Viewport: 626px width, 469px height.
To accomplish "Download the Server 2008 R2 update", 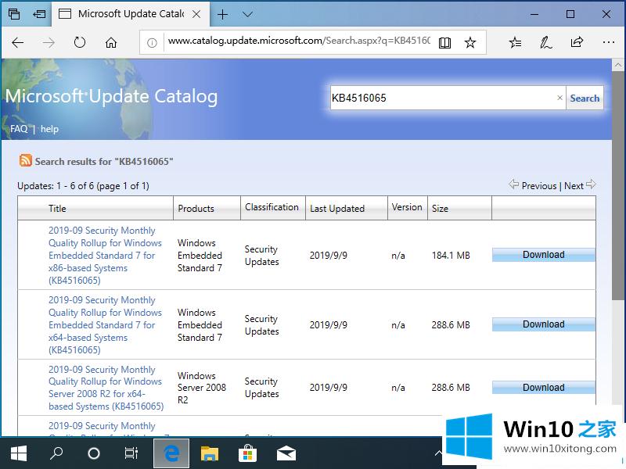I will click(x=543, y=387).
